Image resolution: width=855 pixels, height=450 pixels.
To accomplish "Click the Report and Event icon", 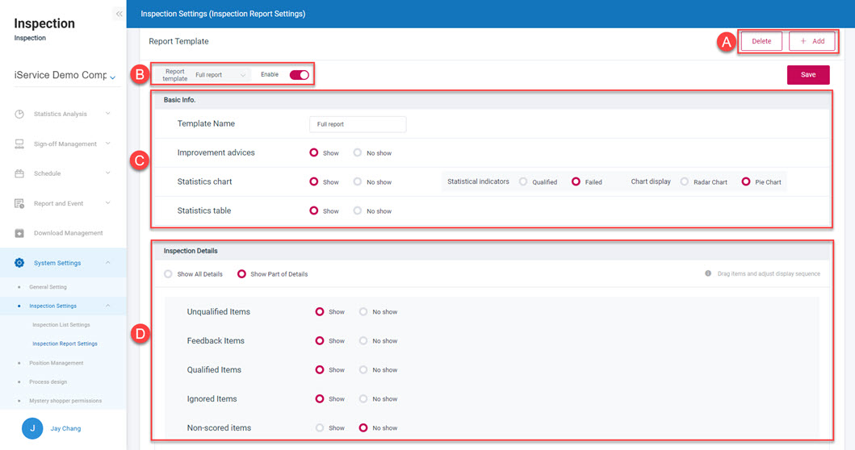I will point(19,204).
